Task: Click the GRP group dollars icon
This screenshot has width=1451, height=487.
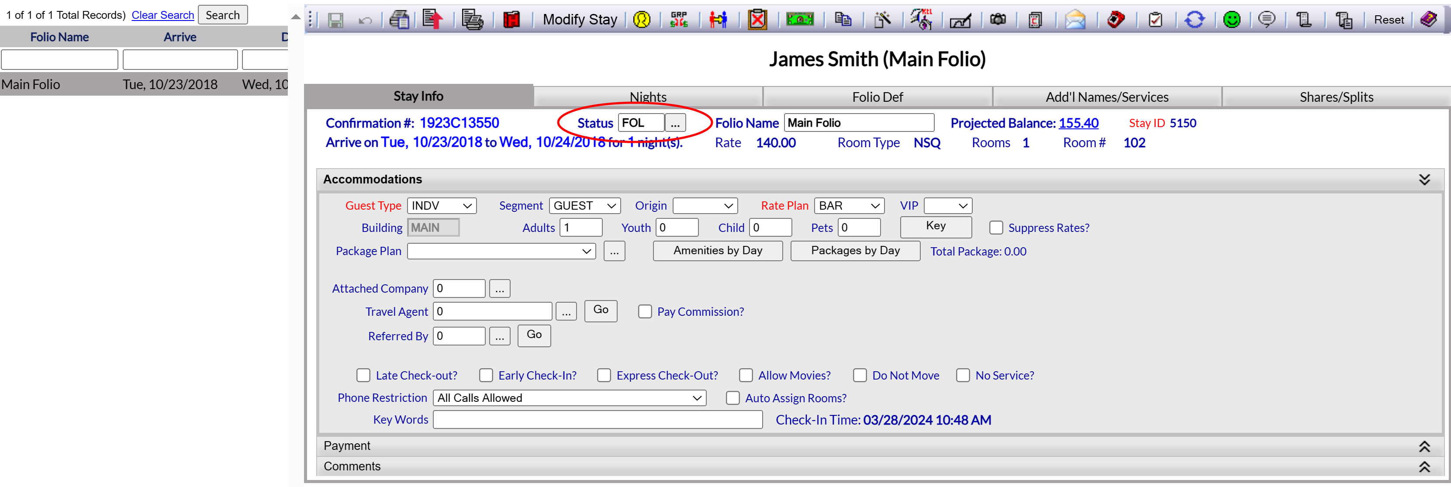Action: (x=679, y=20)
